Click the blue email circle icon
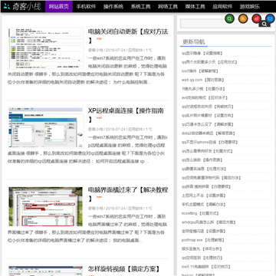This screenshot has height=276, width=276. click(x=270, y=18)
